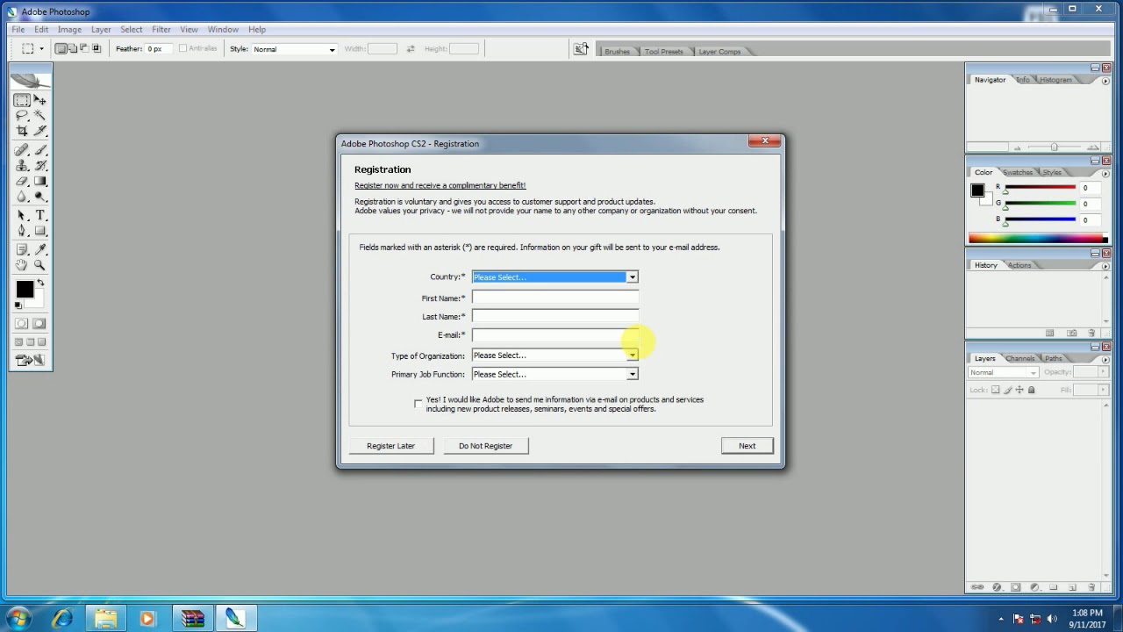The image size is (1123, 632).
Task: Open the layer blend mode dropdown
Action: pyautogui.click(x=1004, y=372)
